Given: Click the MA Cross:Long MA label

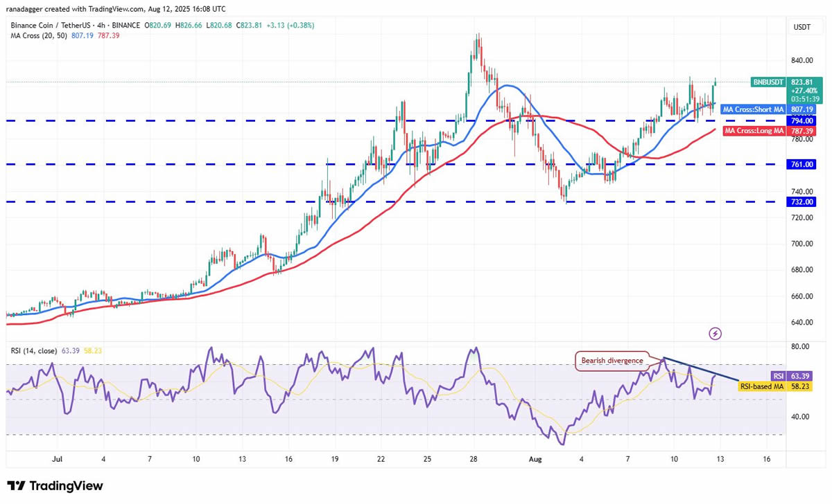Looking at the screenshot, I should [754, 131].
